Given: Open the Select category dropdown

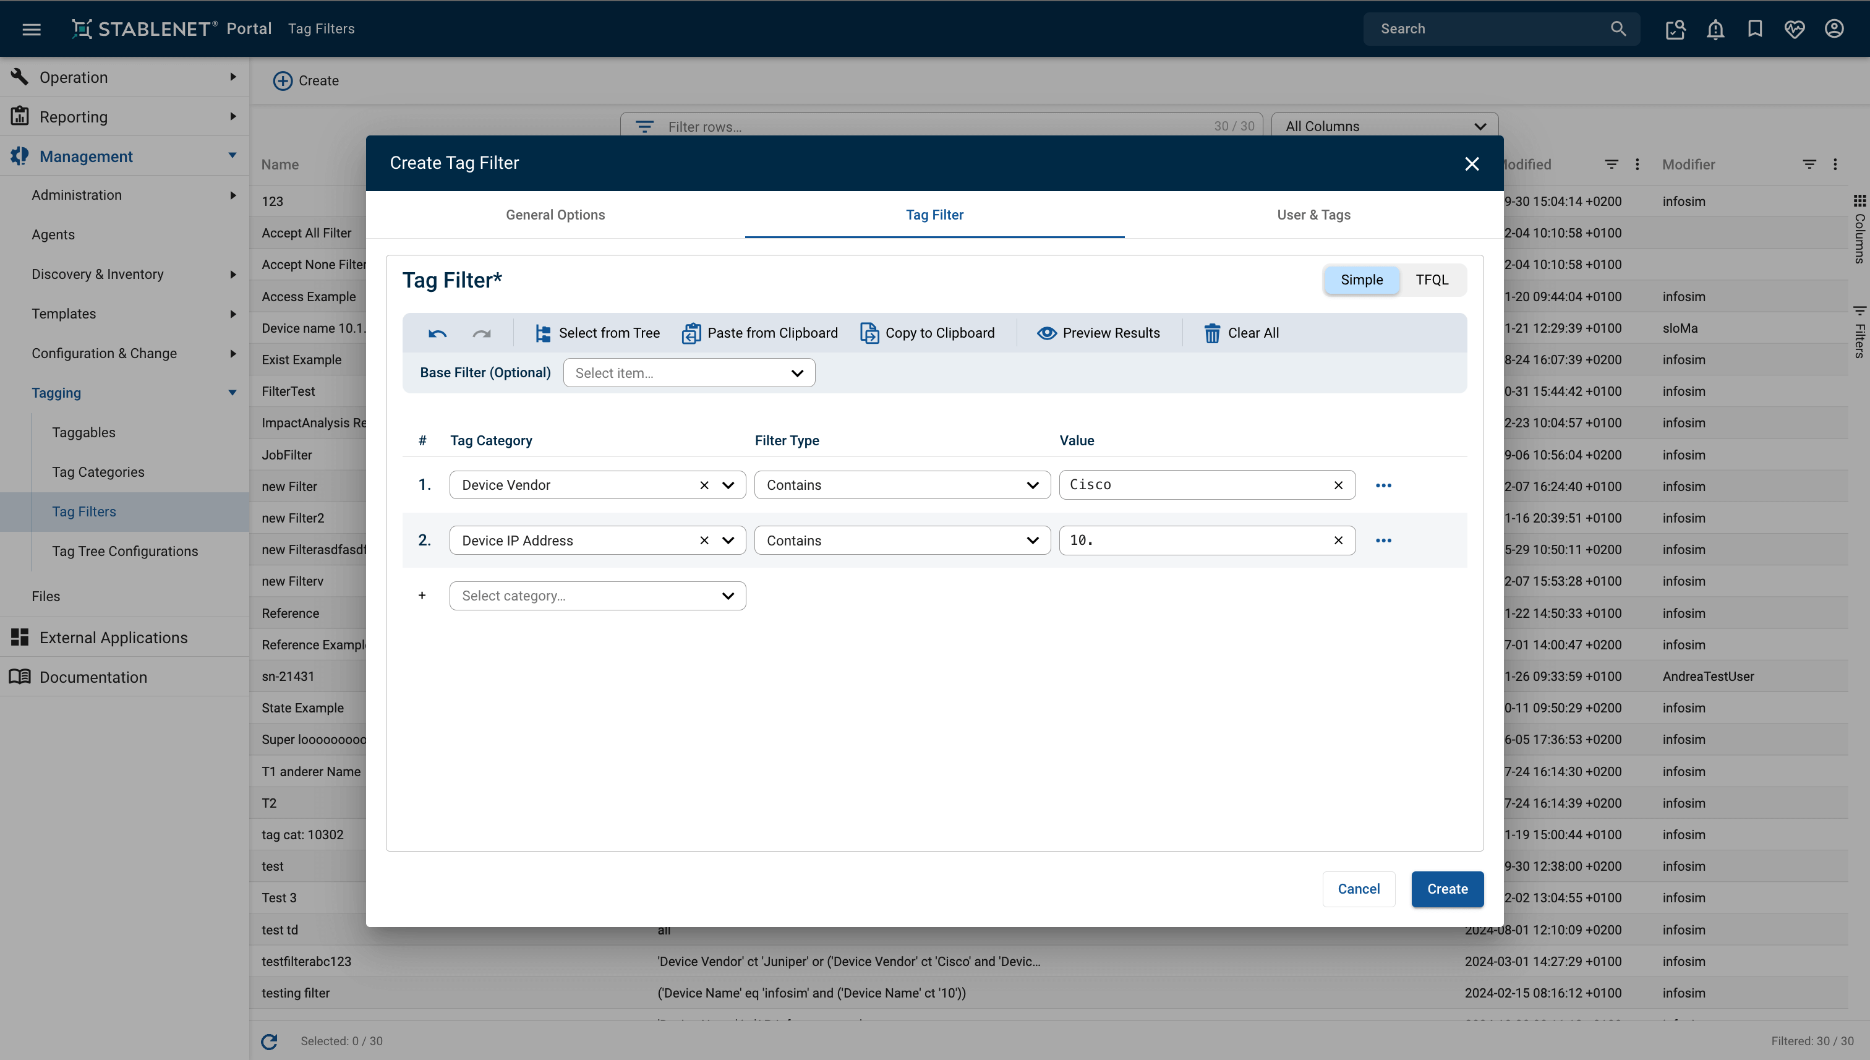Looking at the screenshot, I should click(597, 596).
